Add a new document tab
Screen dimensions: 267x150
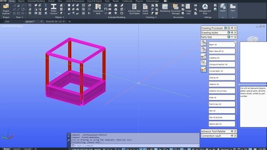pyautogui.click(x=70, y=21)
